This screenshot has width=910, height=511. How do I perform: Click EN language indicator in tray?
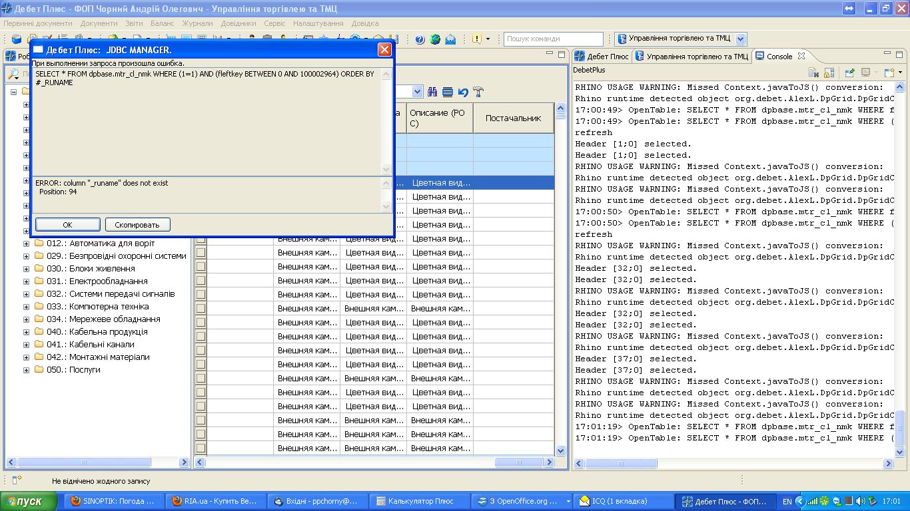pos(787,501)
